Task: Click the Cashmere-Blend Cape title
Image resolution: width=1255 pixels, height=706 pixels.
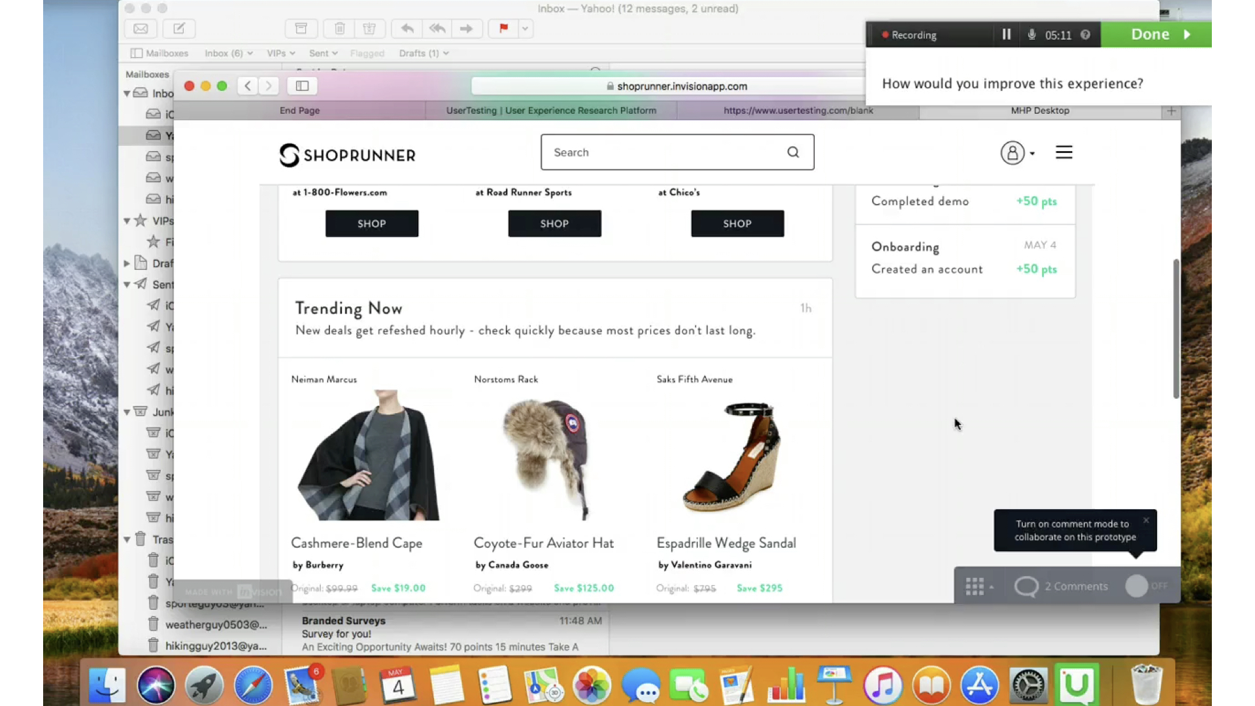Action: (356, 543)
